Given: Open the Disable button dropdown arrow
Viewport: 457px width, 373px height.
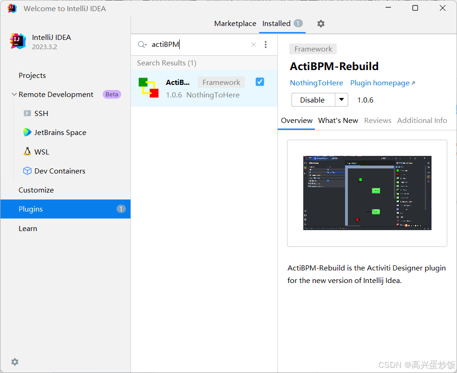Looking at the screenshot, I should pos(341,100).
